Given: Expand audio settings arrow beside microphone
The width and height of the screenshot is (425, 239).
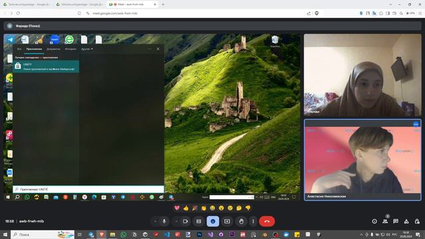Looking at the screenshot, I should [155, 221].
